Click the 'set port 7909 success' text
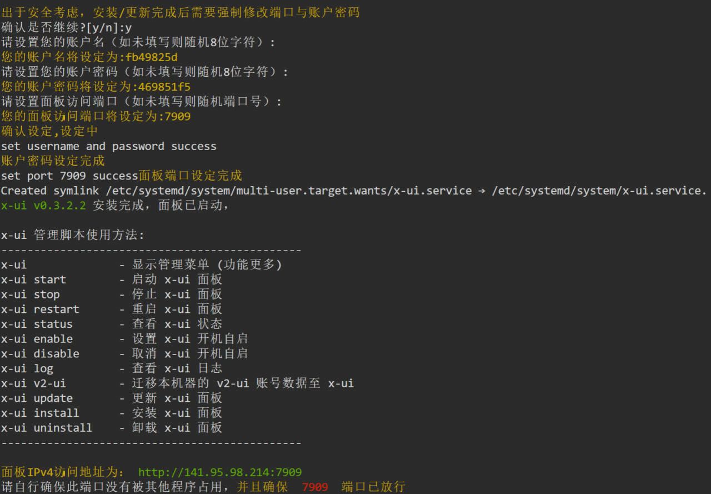This screenshot has height=494, width=711. pos(69,176)
